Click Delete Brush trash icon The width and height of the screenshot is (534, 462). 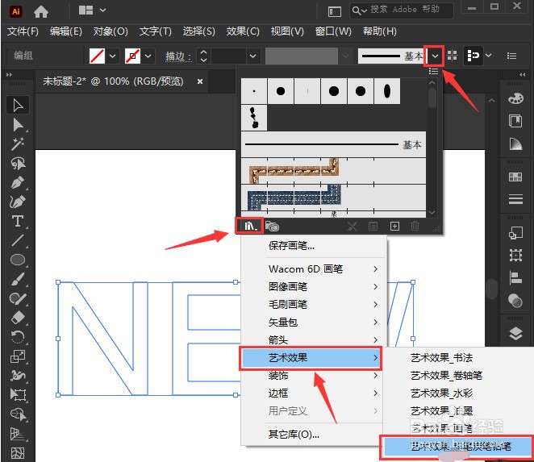pos(415,226)
